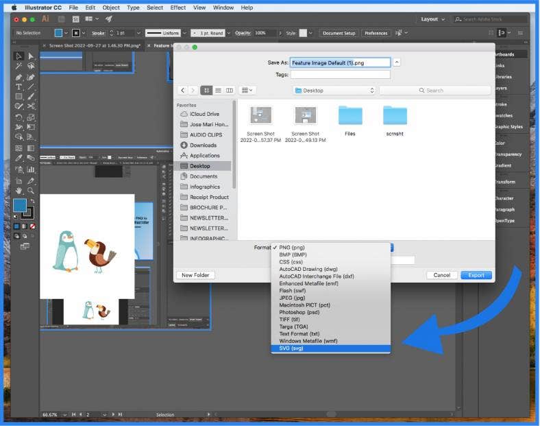Select the Selection arrow tool

point(19,56)
